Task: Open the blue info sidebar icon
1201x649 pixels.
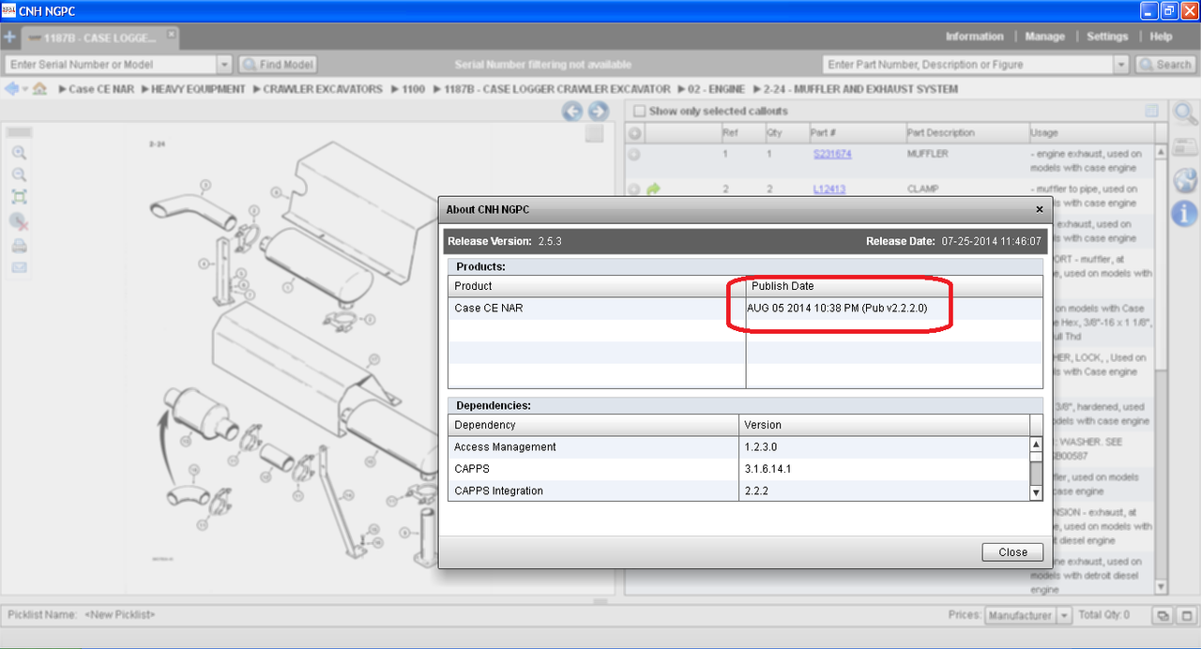Action: [x=1185, y=213]
